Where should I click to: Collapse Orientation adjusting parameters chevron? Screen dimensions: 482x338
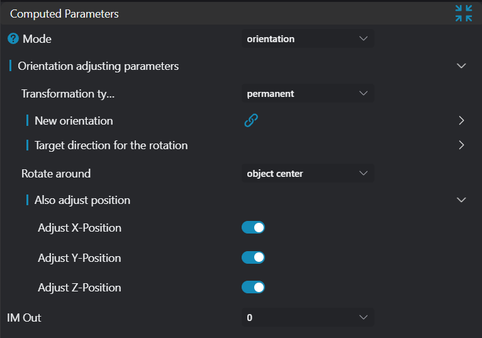(x=461, y=66)
